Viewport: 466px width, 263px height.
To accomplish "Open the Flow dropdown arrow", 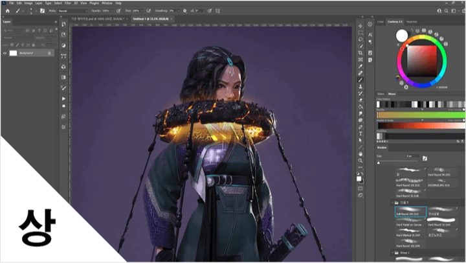I will [142, 11].
